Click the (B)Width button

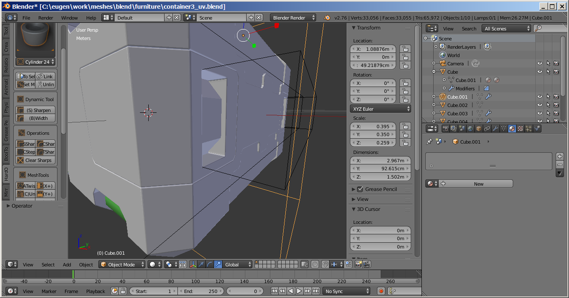pos(36,118)
